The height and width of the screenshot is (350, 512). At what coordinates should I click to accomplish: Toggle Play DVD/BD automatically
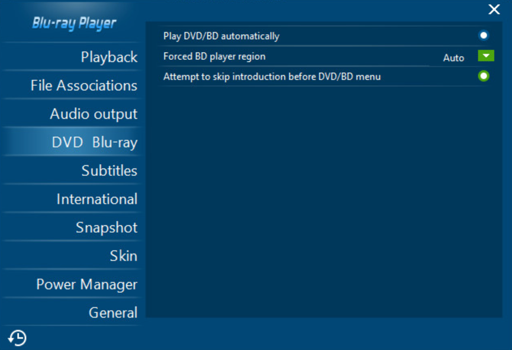coord(483,36)
